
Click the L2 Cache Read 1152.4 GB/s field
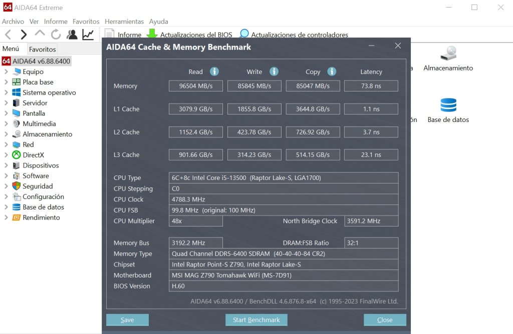(196, 132)
